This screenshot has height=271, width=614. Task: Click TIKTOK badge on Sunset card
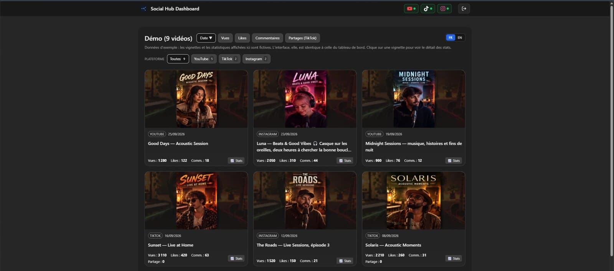(155, 236)
